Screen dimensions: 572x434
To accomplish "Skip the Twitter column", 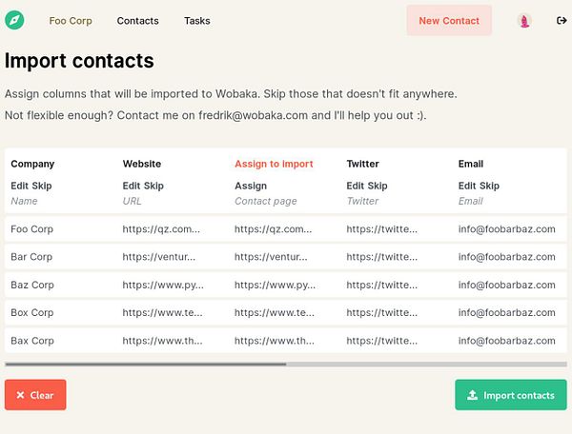I will (x=378, y=186).
